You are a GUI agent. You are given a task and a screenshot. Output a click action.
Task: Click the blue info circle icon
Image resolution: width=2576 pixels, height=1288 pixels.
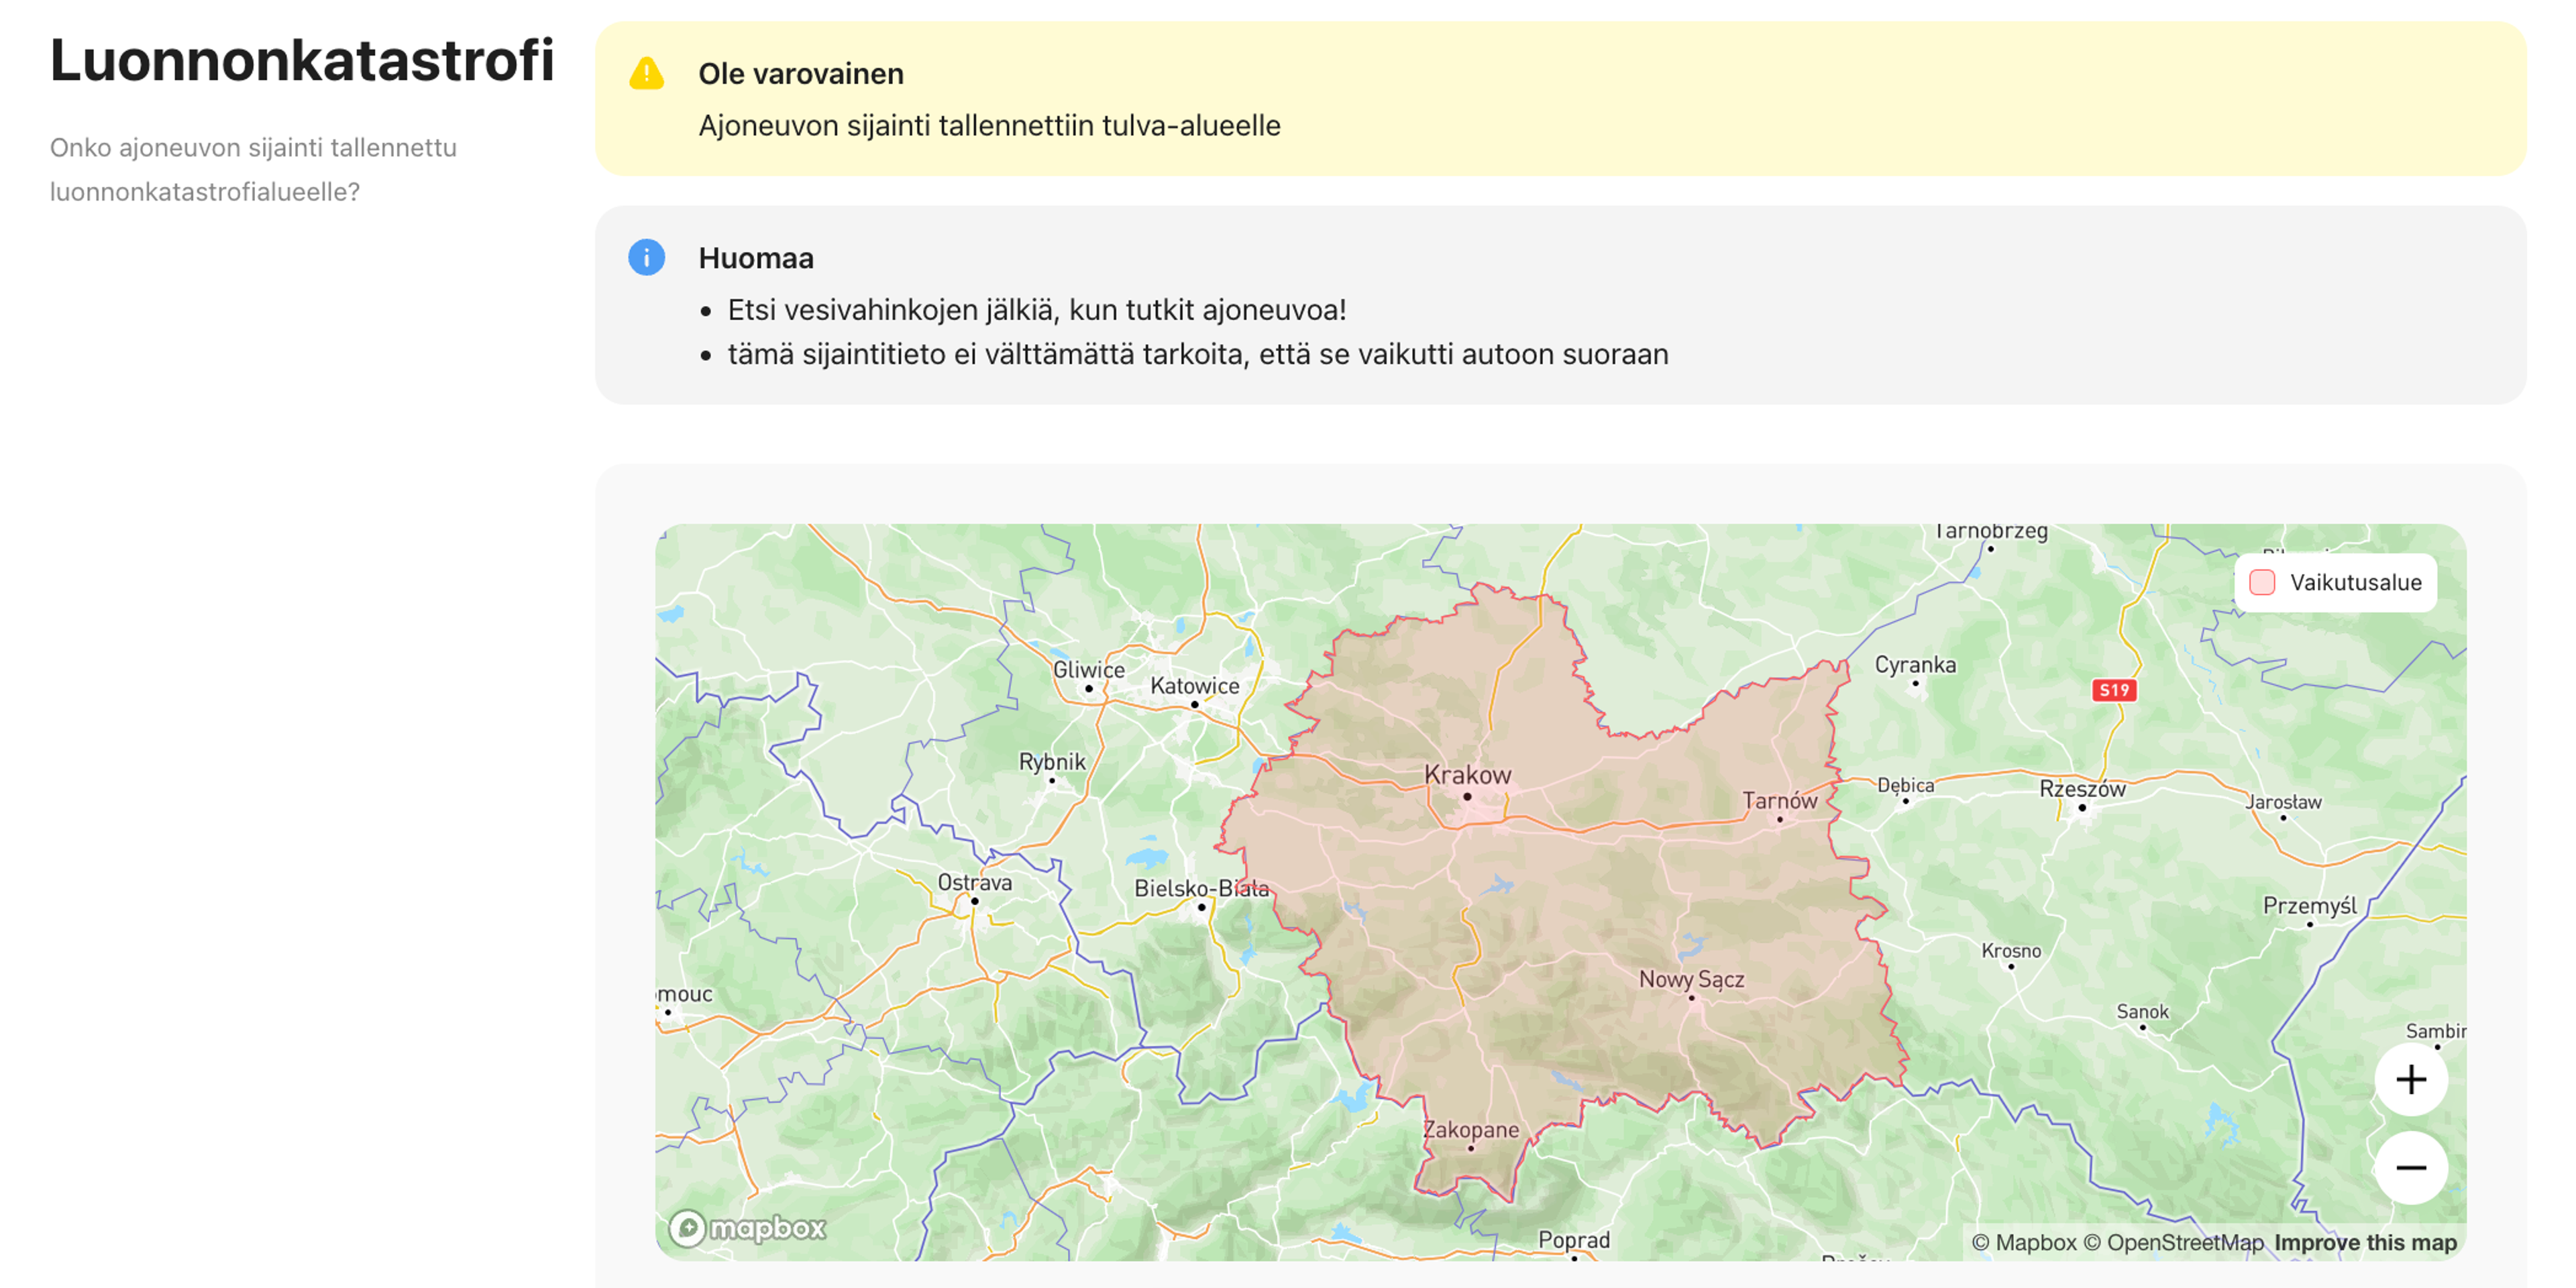pyautogui.click(x=646, y=257)
